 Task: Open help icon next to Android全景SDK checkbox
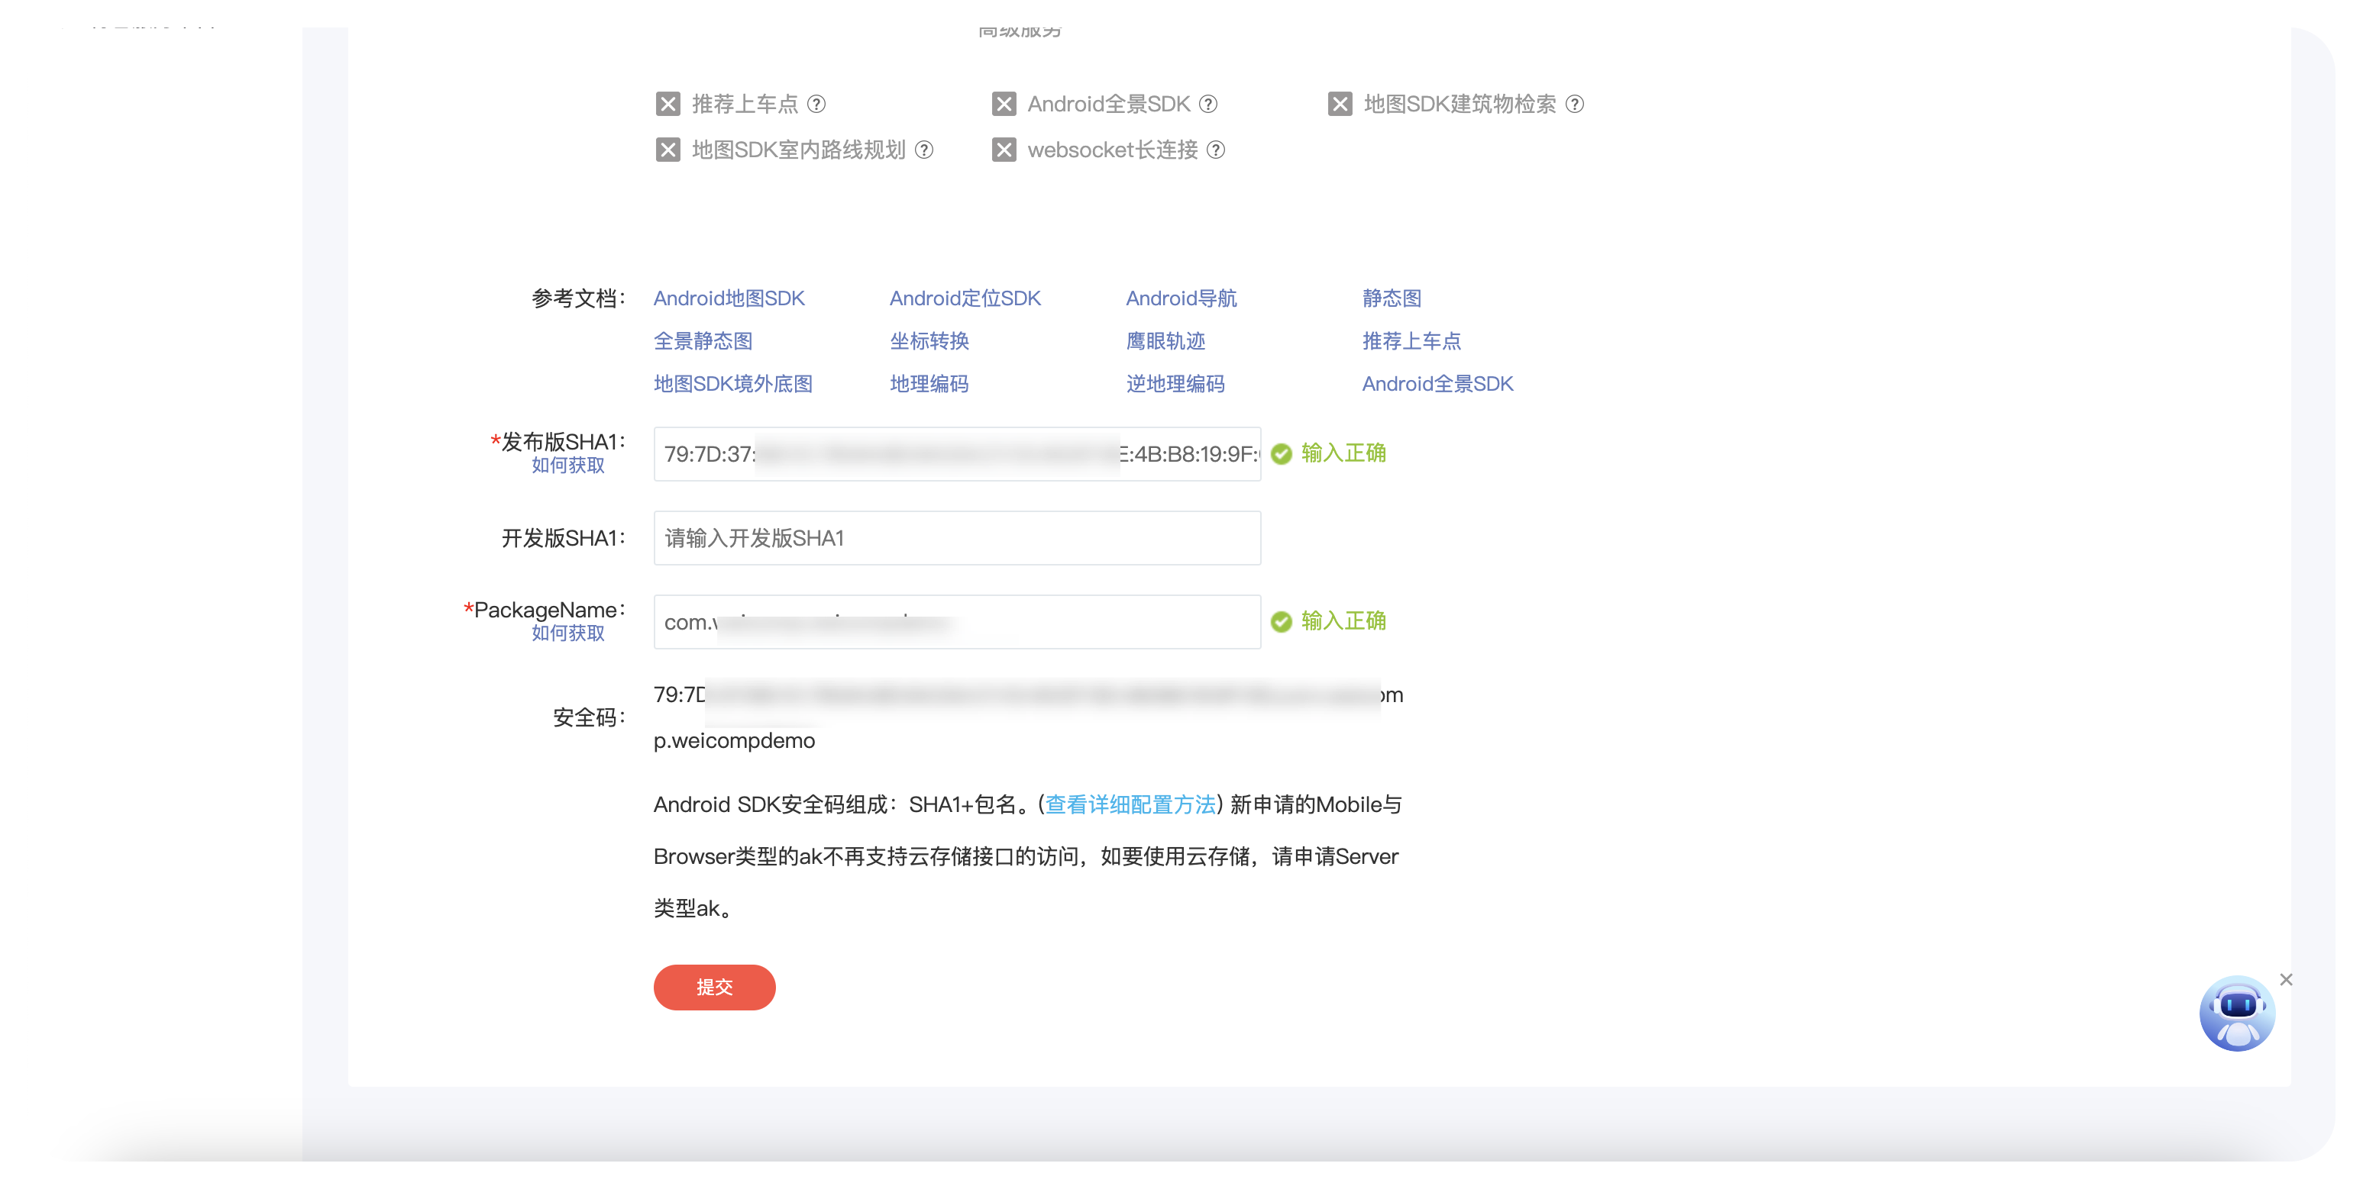click(1208, 104)
